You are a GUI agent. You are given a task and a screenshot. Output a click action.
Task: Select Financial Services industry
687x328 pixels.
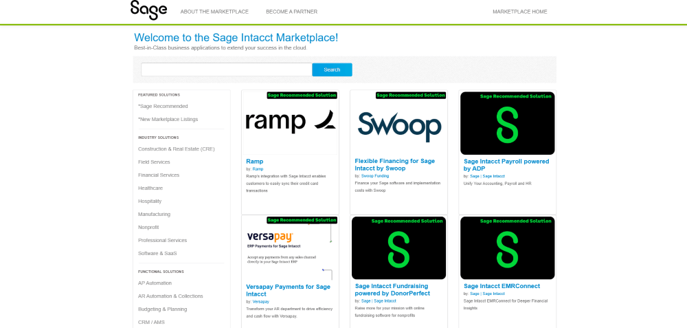coord(159,175)
